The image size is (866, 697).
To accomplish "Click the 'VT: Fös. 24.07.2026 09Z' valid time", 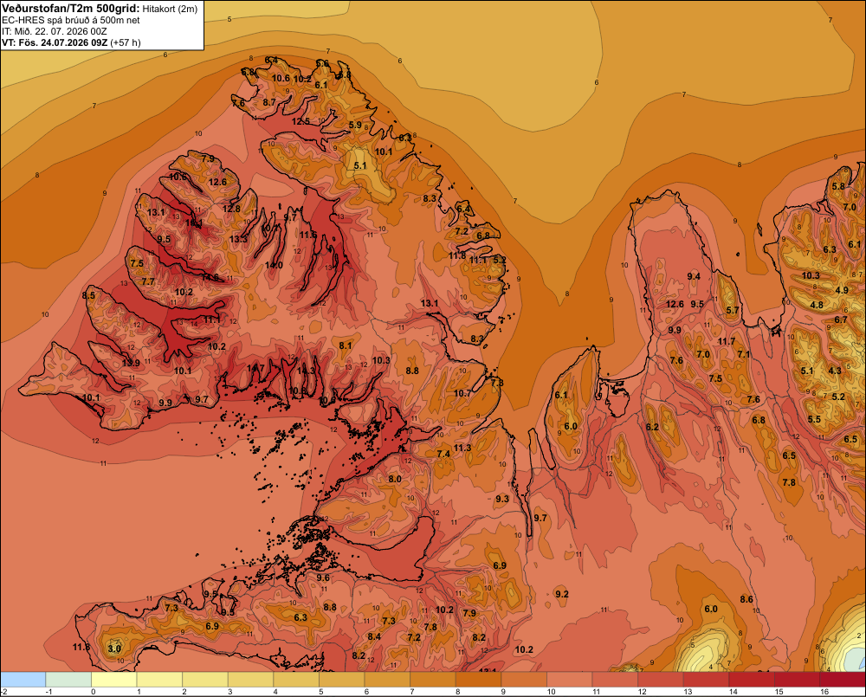I will tap(55, 42).
